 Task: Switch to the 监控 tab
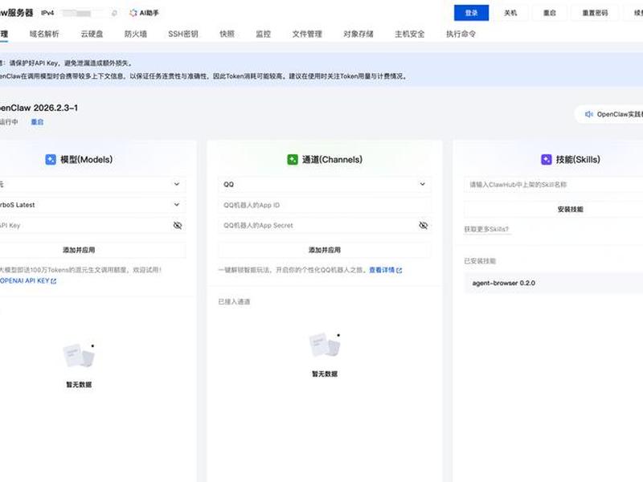coord(264,34)
